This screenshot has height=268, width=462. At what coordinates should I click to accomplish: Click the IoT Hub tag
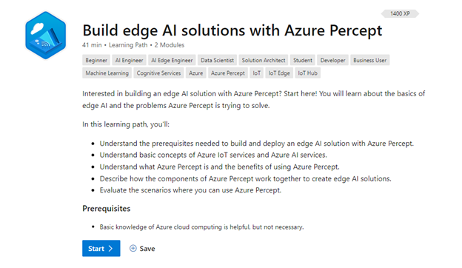pos(307,73)
